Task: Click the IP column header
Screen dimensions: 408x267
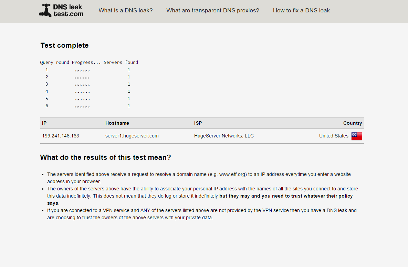Action: click(x=44, y=123)
